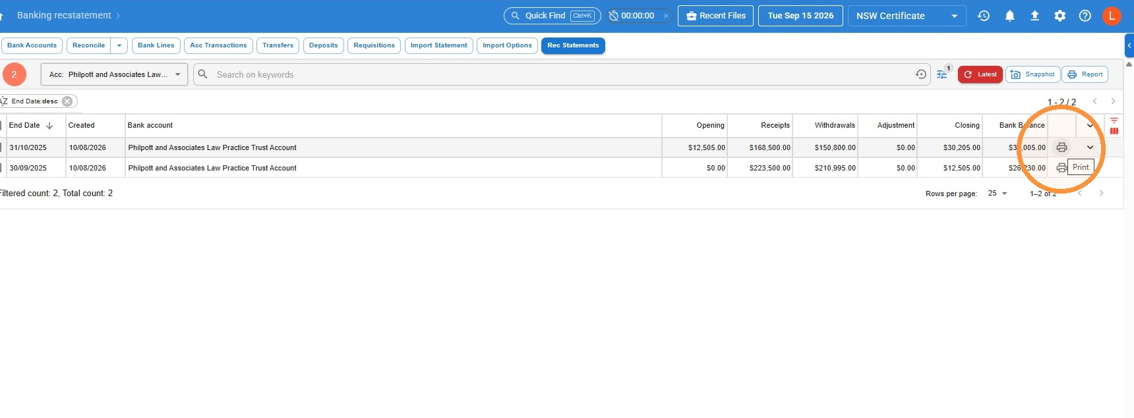Image resolution: width=1134 pixels, height=418 pixels.
Task: Open the Report button
Action: (1085, 74)
